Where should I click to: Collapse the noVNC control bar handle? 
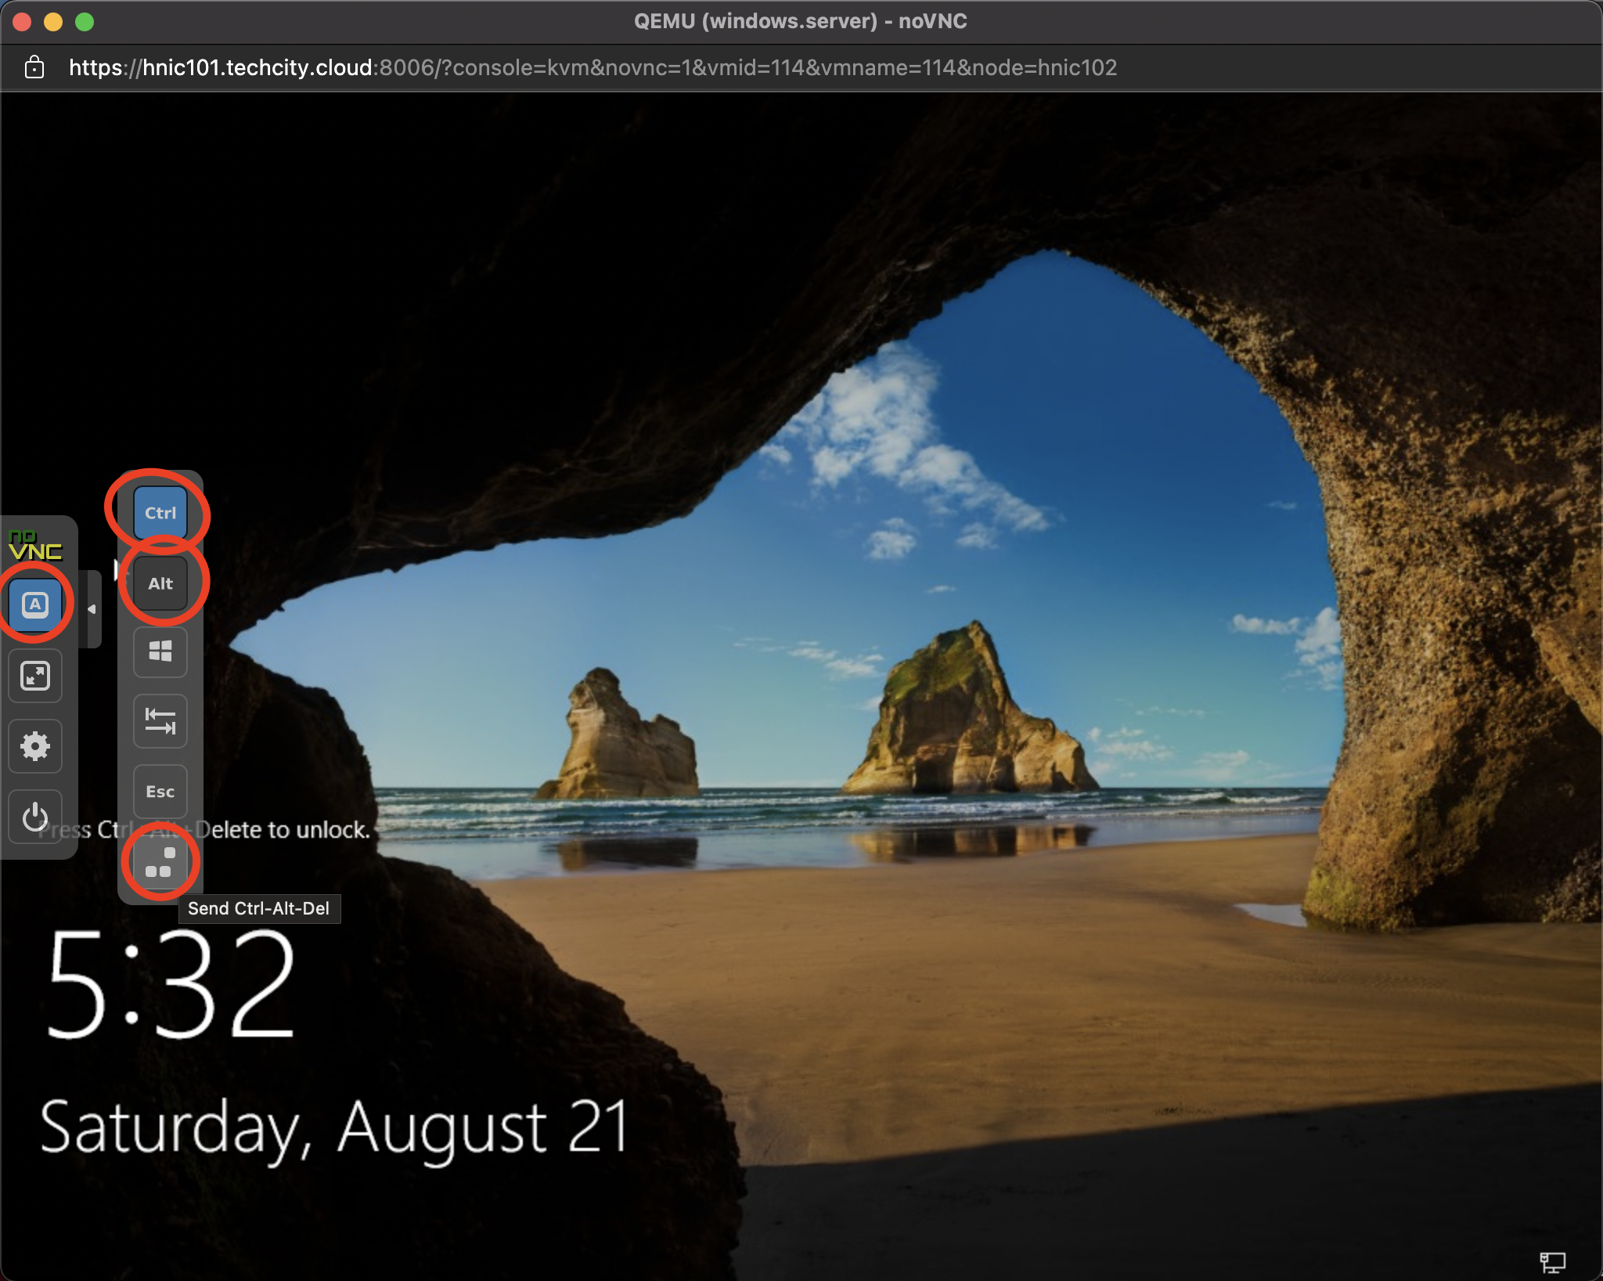point(92,609)
